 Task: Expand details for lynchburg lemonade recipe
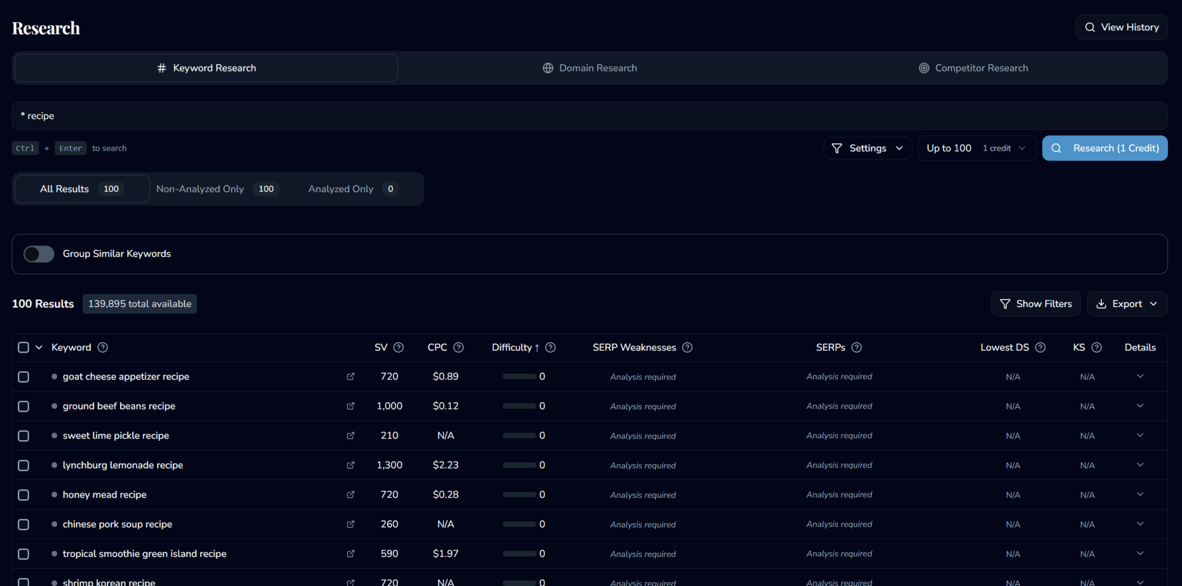click(x=1140, y=465)
